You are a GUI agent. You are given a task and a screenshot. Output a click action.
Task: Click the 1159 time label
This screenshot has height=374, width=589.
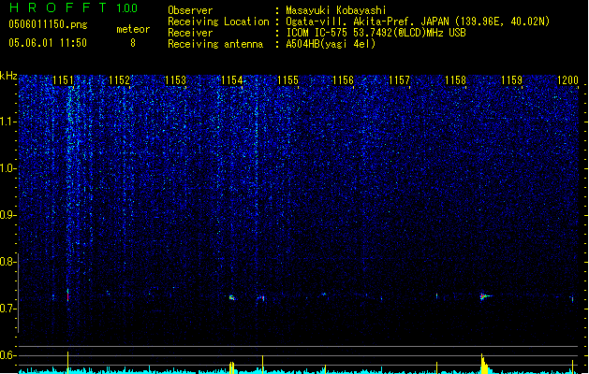pos(511,80)
